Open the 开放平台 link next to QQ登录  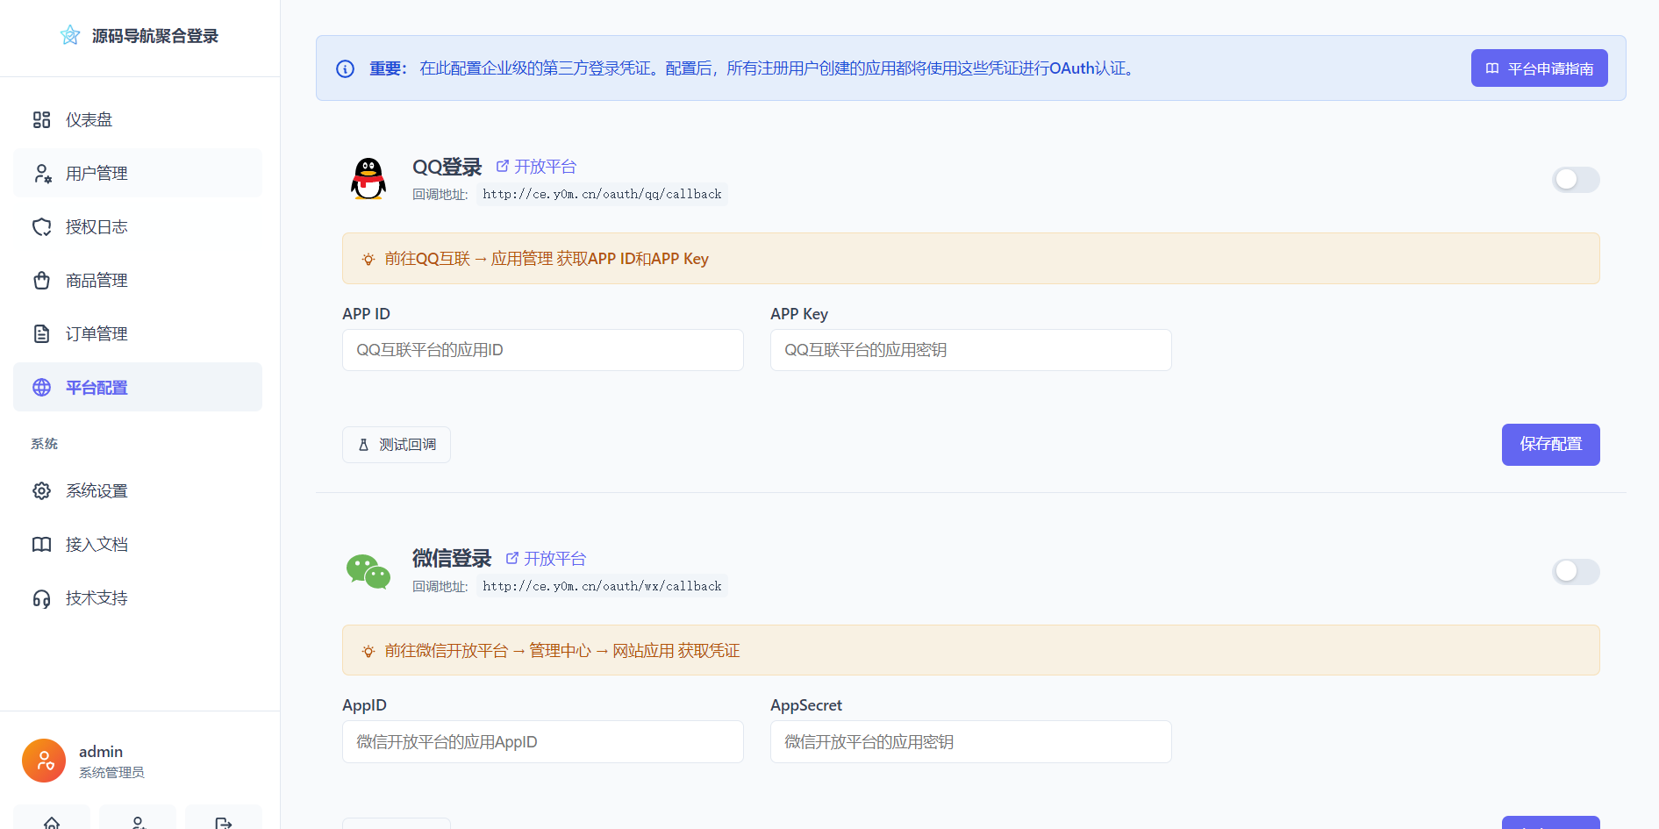click(x=537, y=167)
